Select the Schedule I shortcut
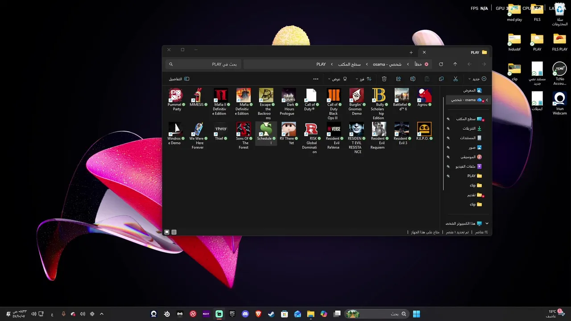 pyautogui.click(x=266, y=134)
